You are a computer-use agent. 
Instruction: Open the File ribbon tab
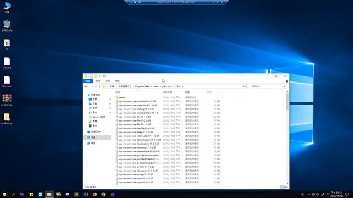(x=88, y=81)
